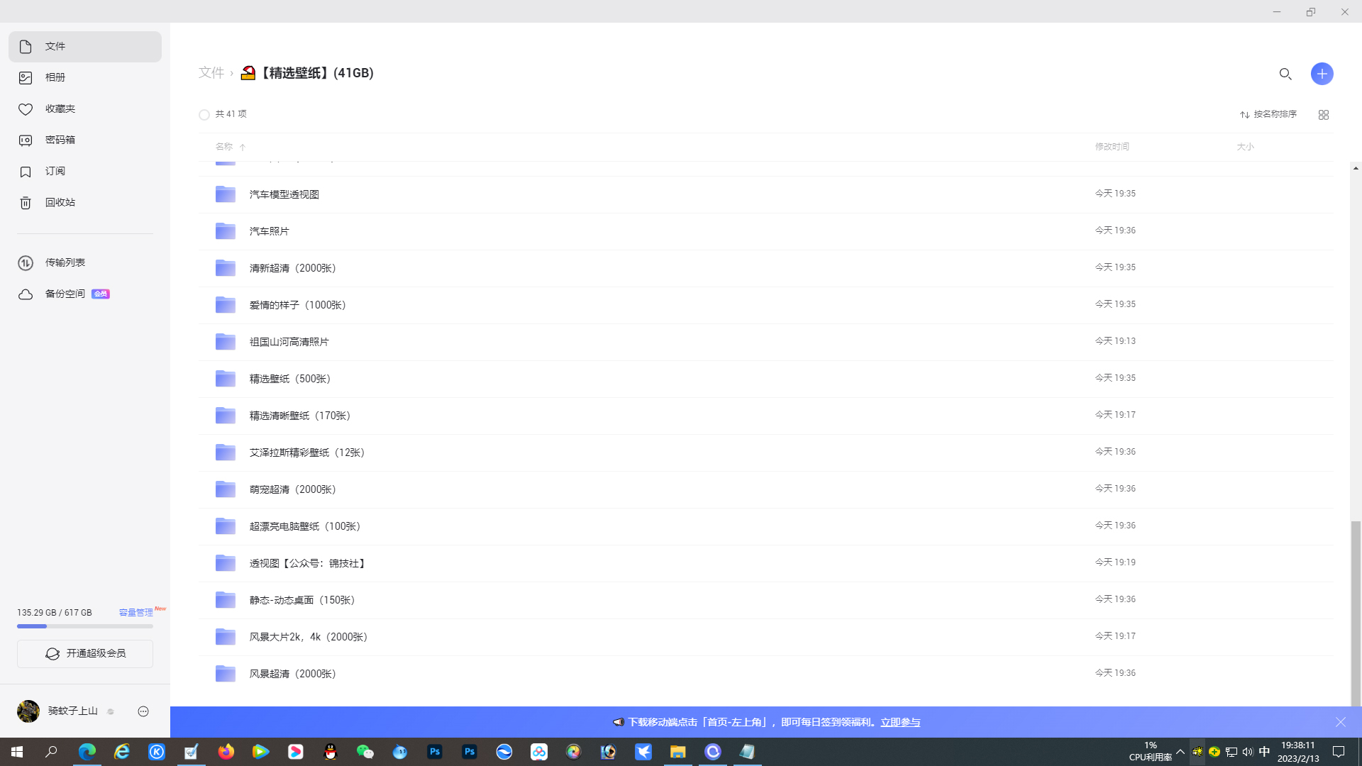Click the 立即参与 link in the banner
The width and height of the screenshot is (1362, 766).
(900, 722)
